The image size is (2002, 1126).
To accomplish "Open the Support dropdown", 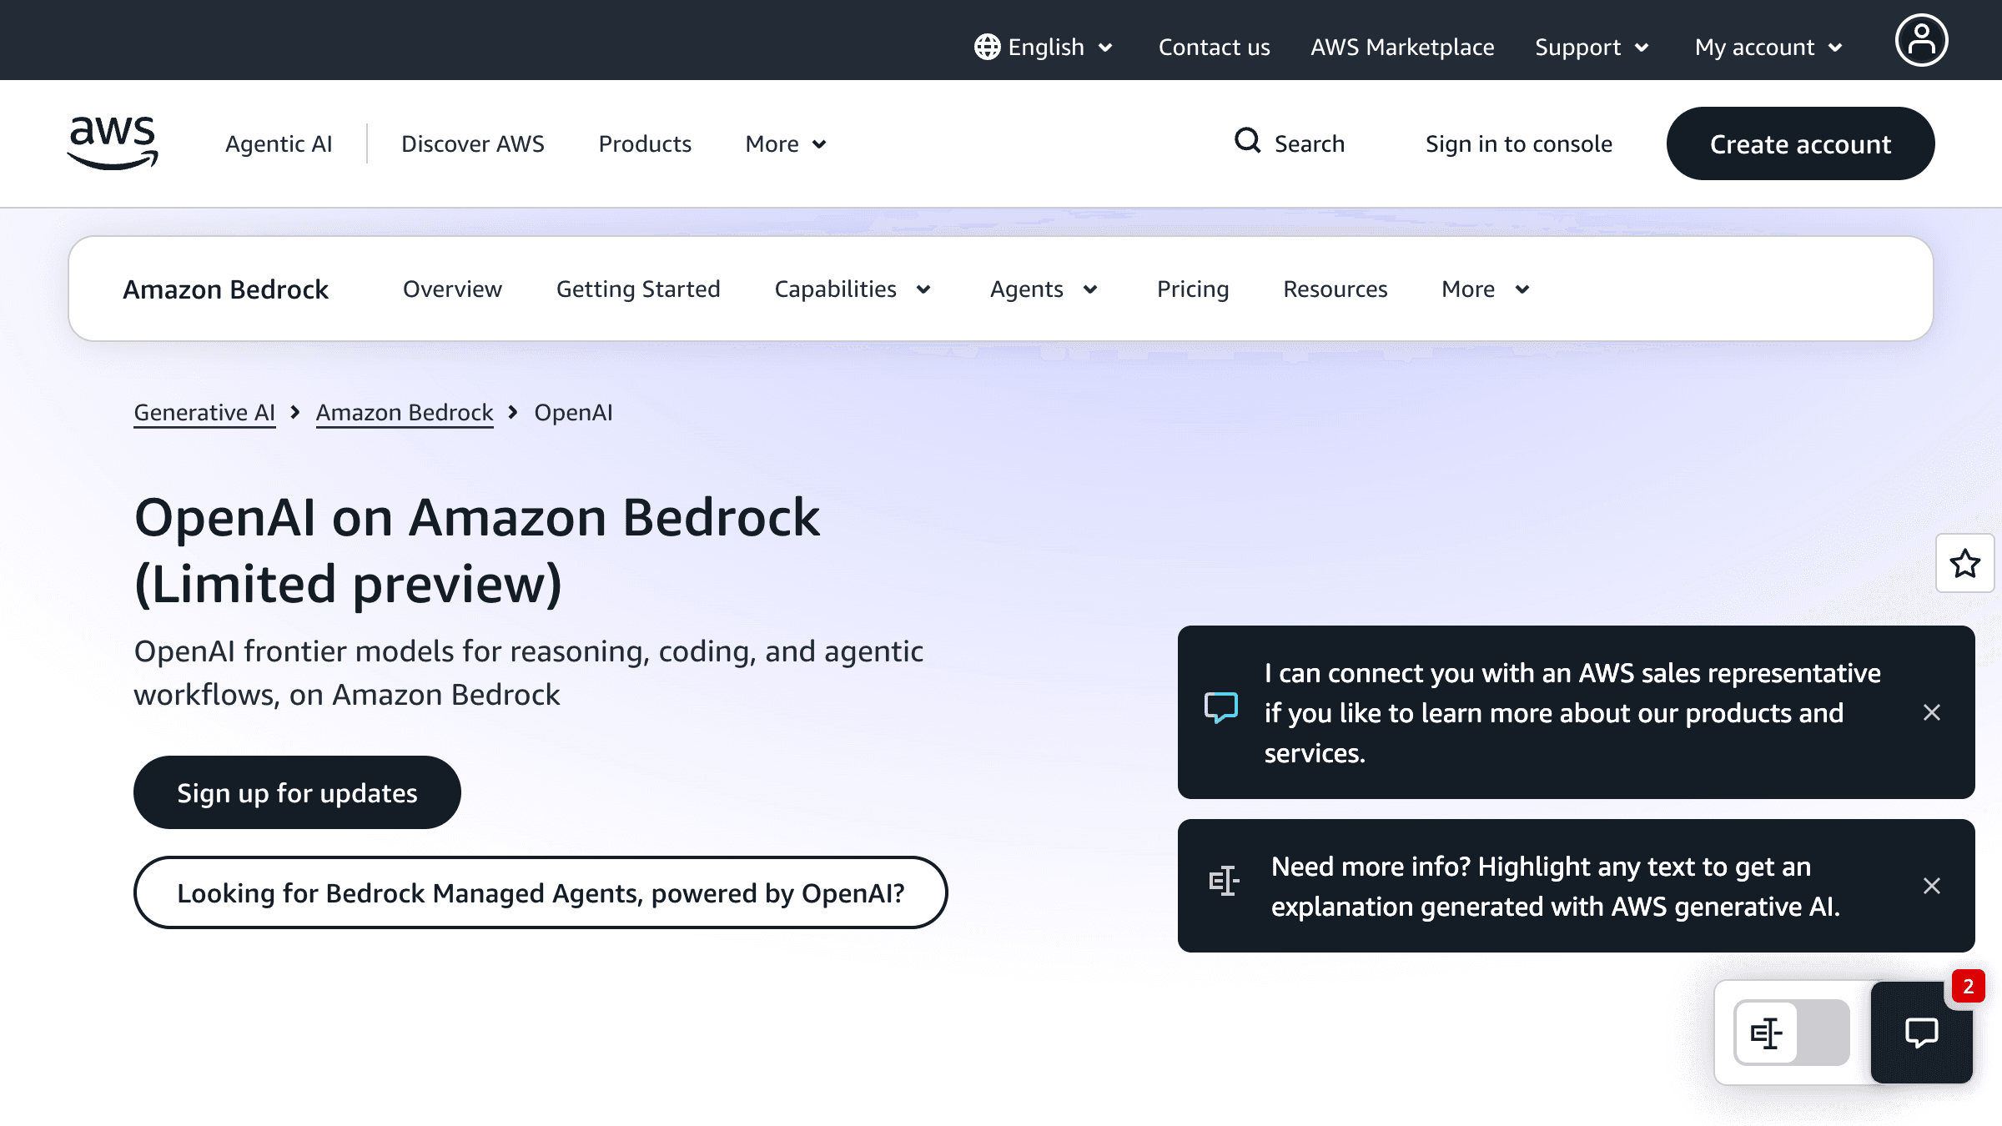I will pyautogui.click(x=1592, y=47).
